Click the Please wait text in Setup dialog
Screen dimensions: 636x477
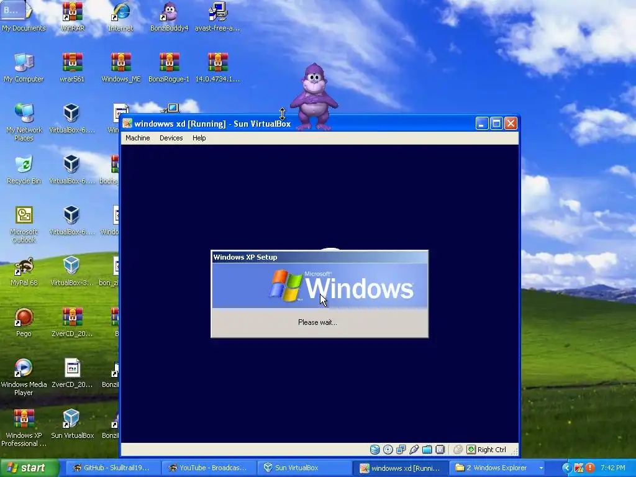317,322
